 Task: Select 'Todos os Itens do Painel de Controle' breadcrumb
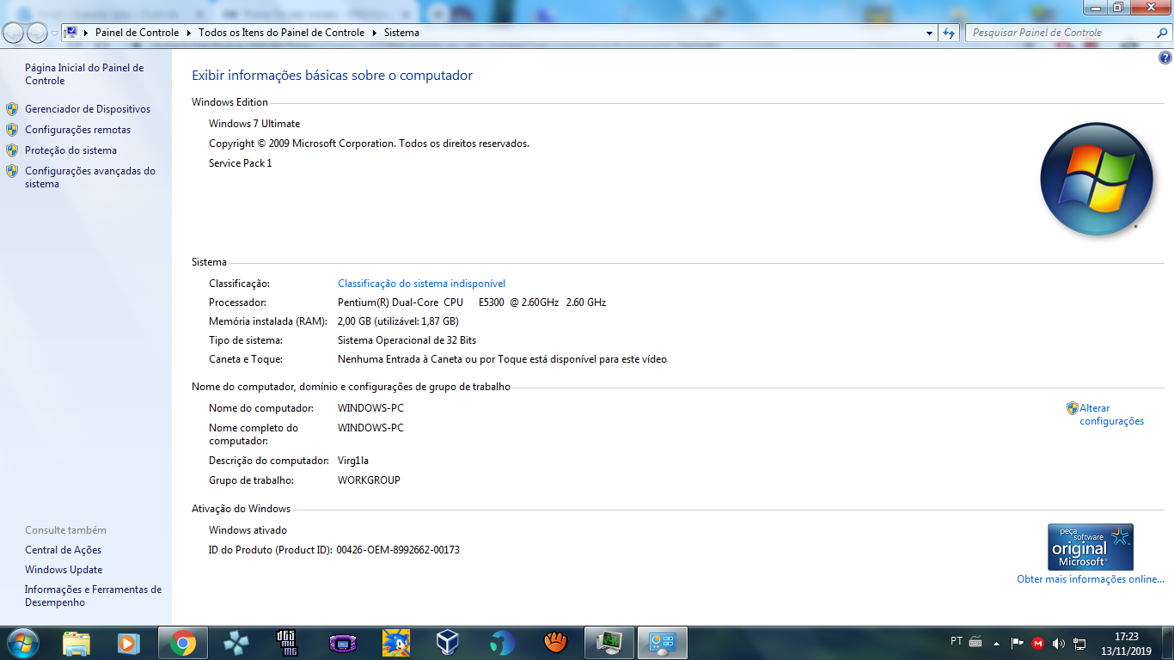281,33
